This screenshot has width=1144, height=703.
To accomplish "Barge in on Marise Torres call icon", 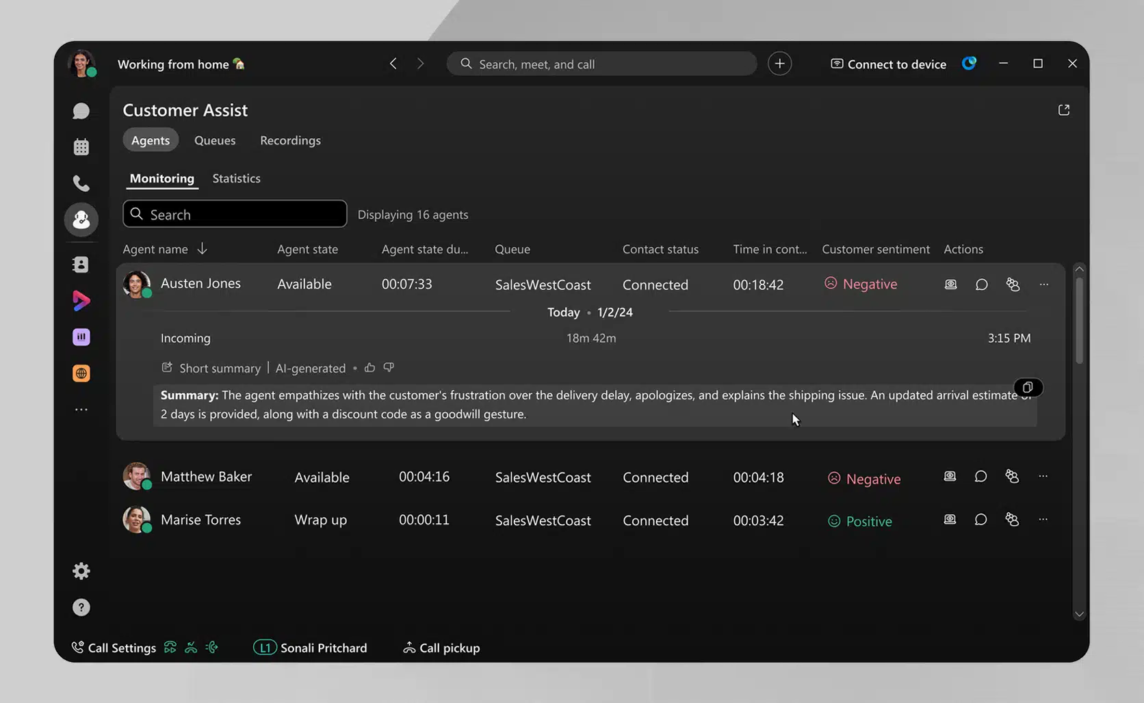I will click(x=1012, y=520).
